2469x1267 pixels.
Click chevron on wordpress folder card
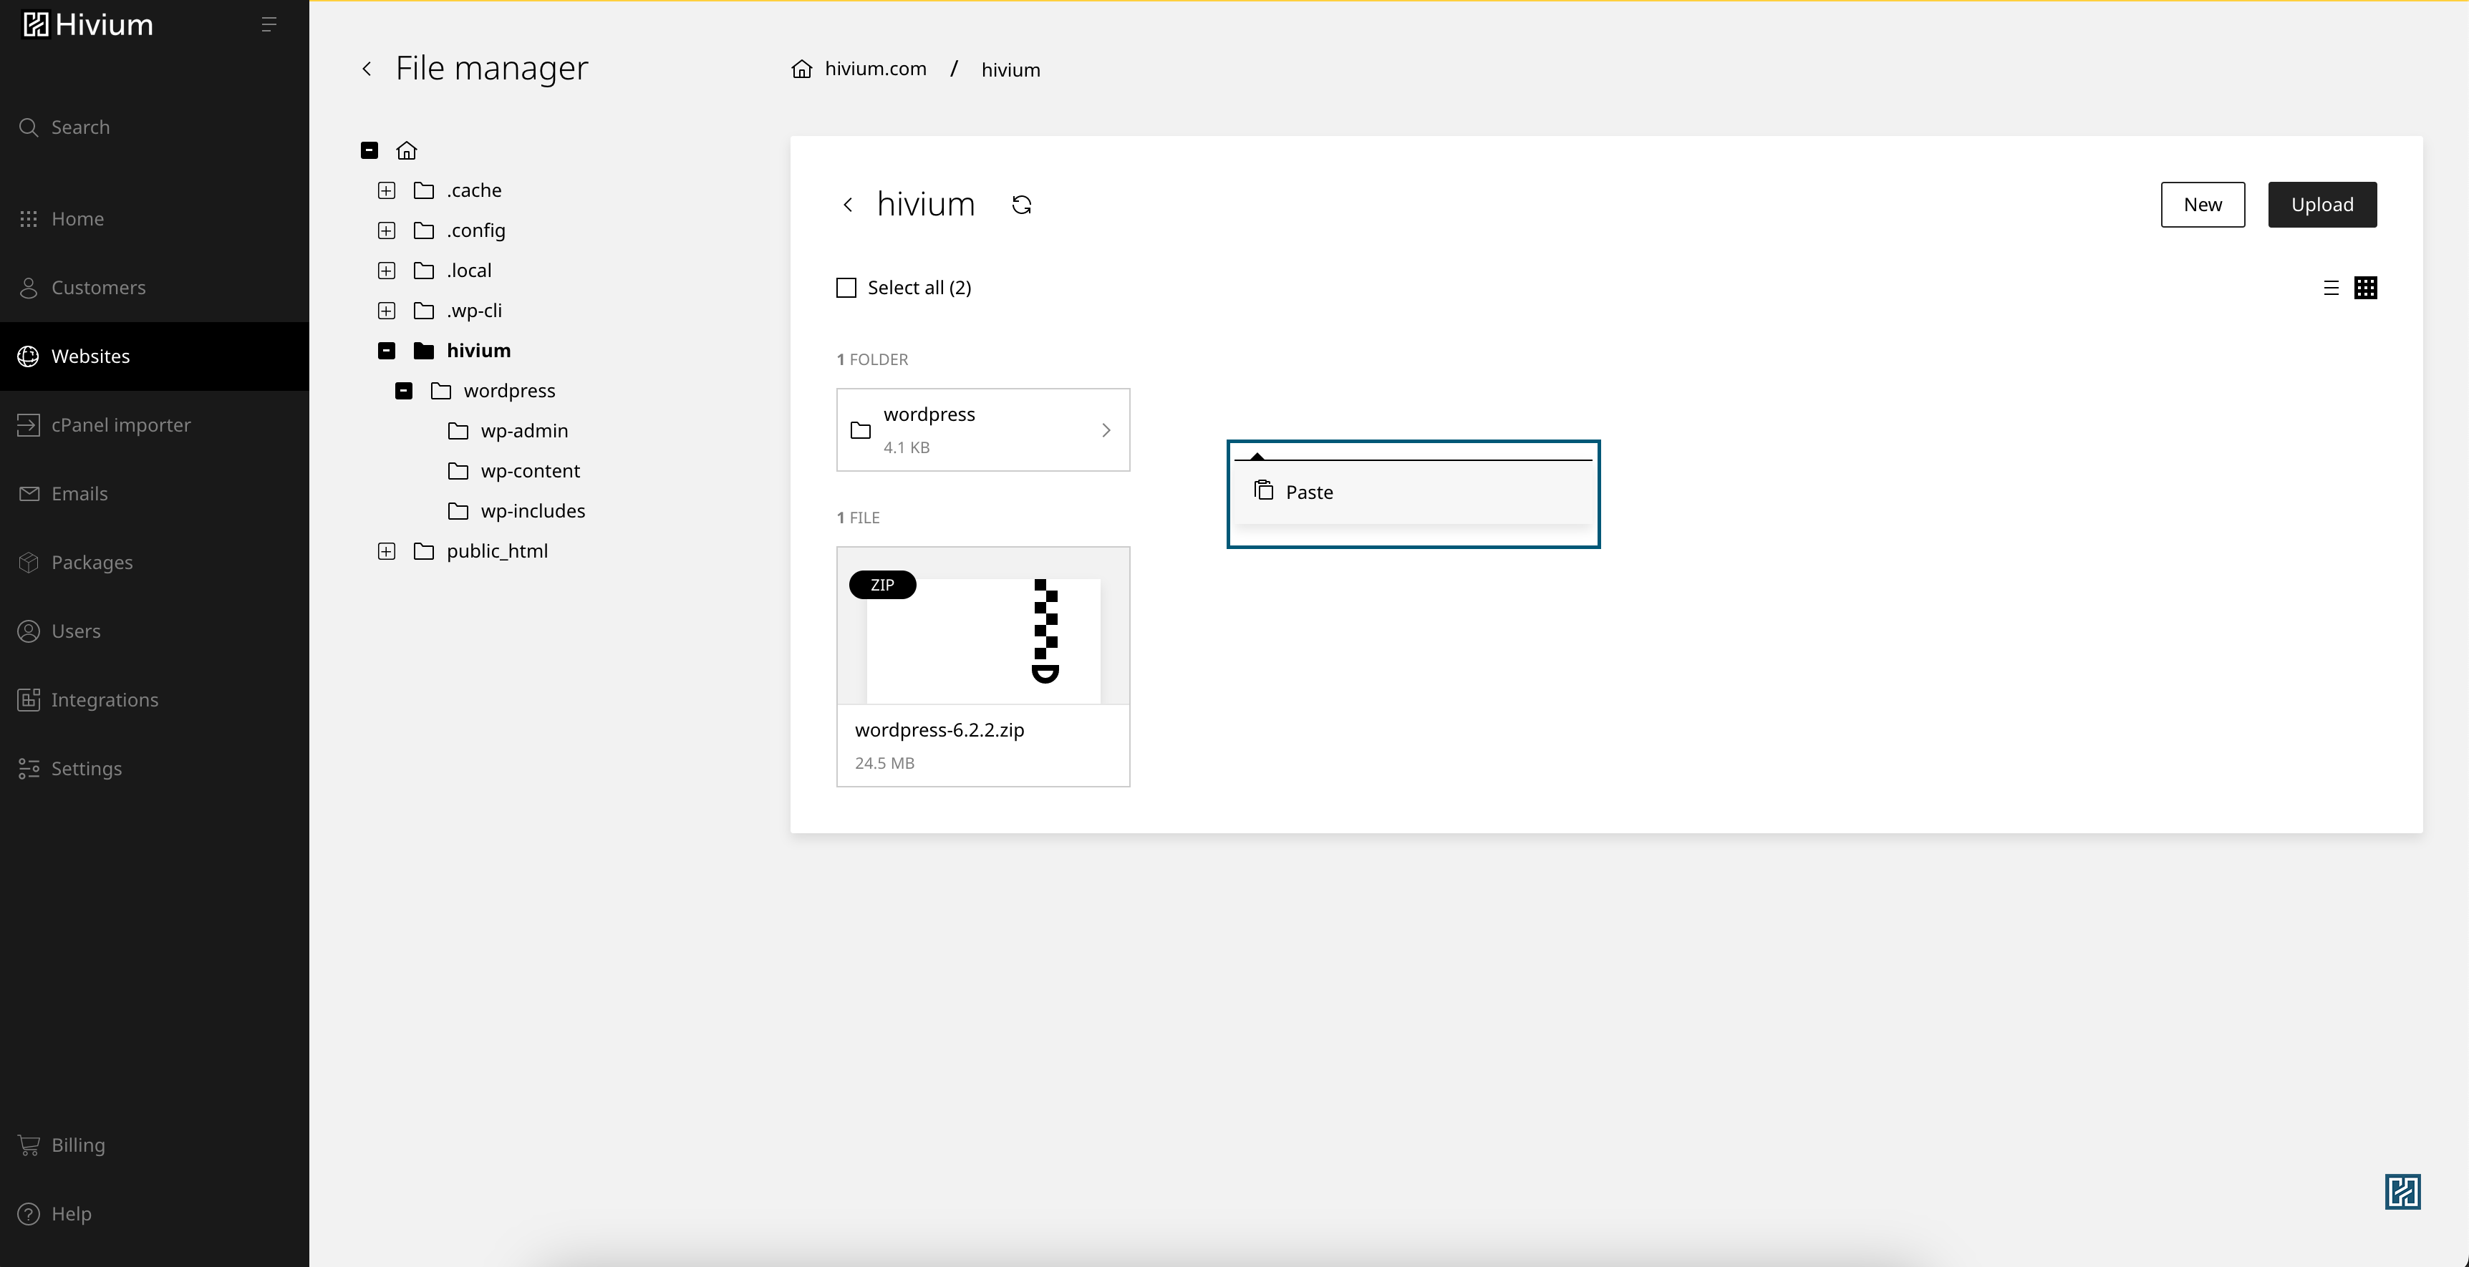click(1106, 430)
